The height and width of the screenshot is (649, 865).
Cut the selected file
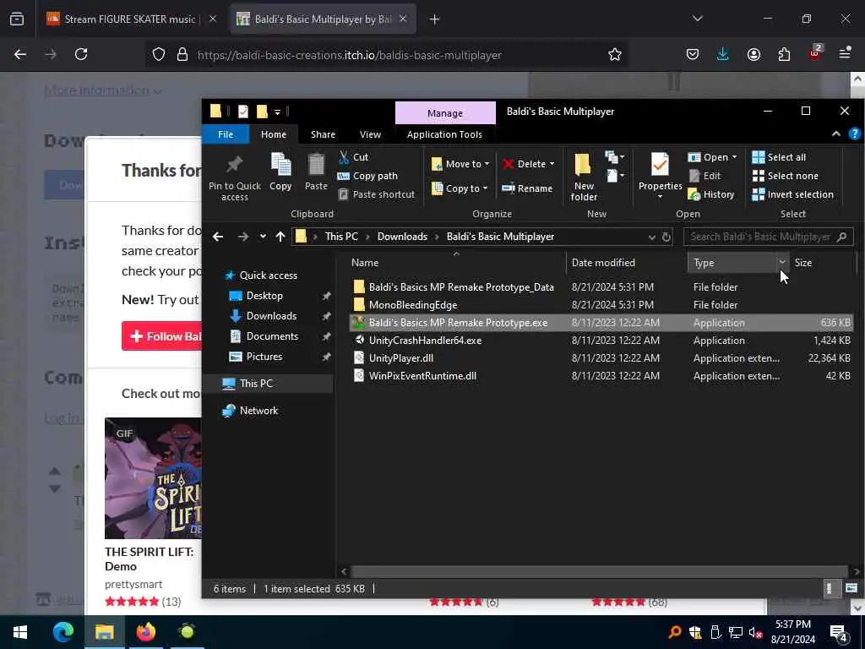[353, 157]
